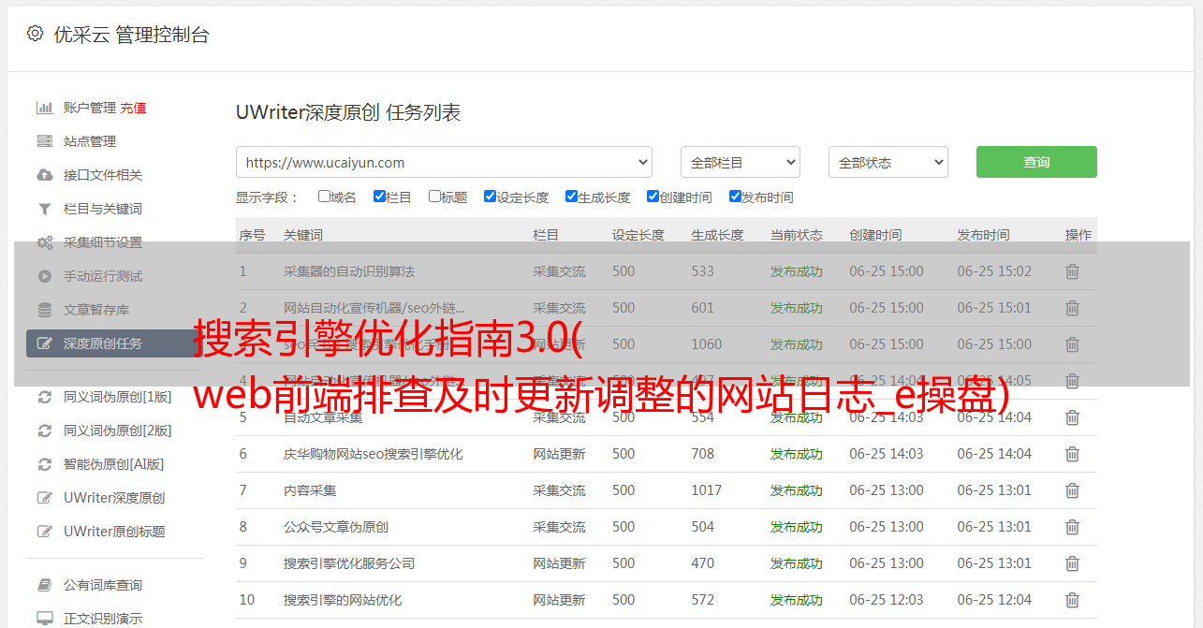Click the 正文识别演示 monitor icon

pyautogui.click(x=44, y=619)
